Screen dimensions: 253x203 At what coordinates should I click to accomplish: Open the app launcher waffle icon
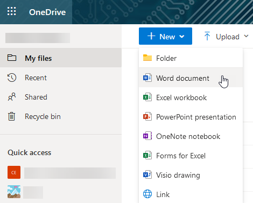click(12, 11)
